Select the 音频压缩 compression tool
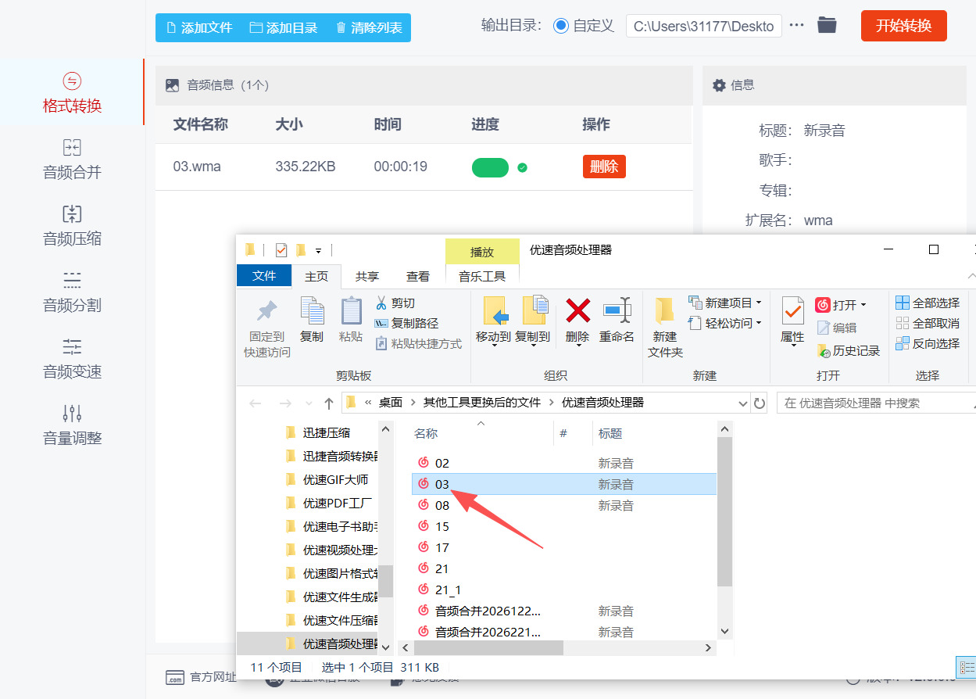Image resolution: width=976 pixels, height=699 pixels. tap(72, 226)
